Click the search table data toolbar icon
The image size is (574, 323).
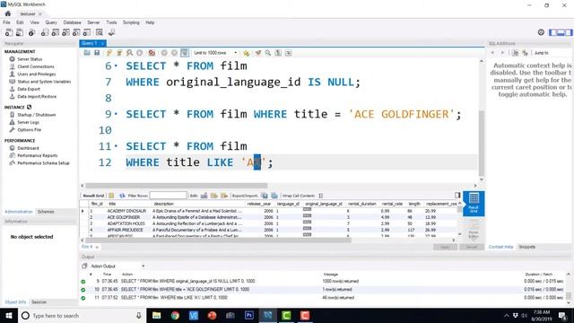(x=100, y=32)
